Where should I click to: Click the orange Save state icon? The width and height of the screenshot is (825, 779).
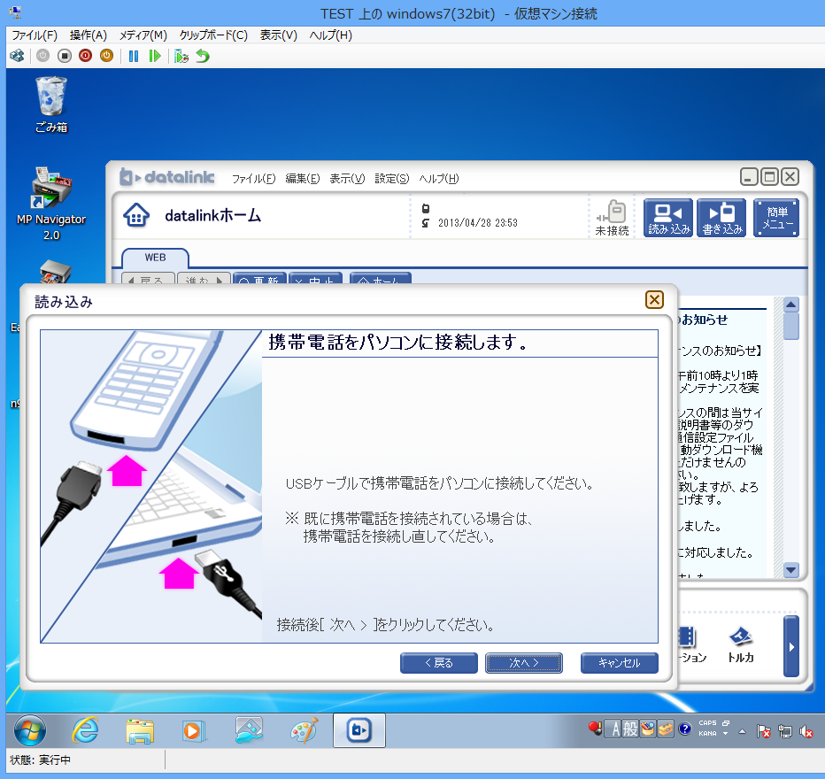click(106, 56)
